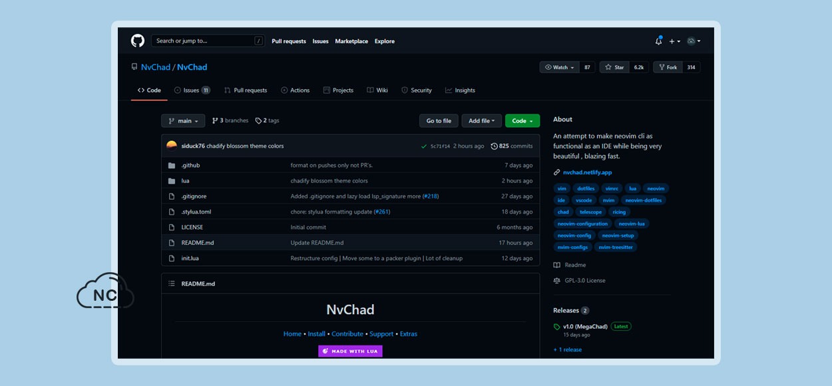Click Explore in the top header

[x=385, y=41]
